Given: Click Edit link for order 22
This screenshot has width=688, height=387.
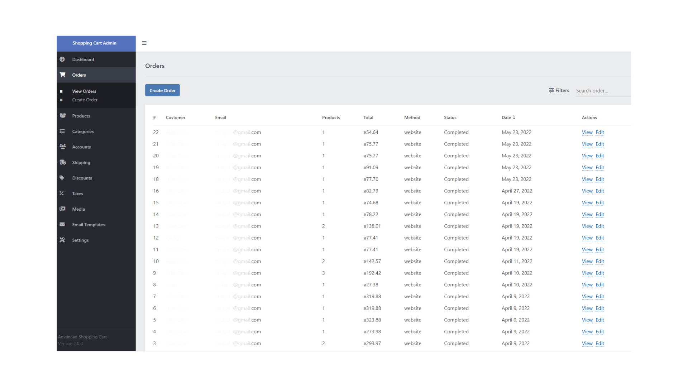Looking at the screenshot, I should point(599,132).
